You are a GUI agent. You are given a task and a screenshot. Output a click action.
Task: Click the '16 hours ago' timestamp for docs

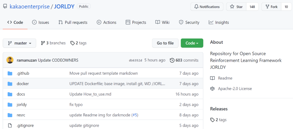187,94
